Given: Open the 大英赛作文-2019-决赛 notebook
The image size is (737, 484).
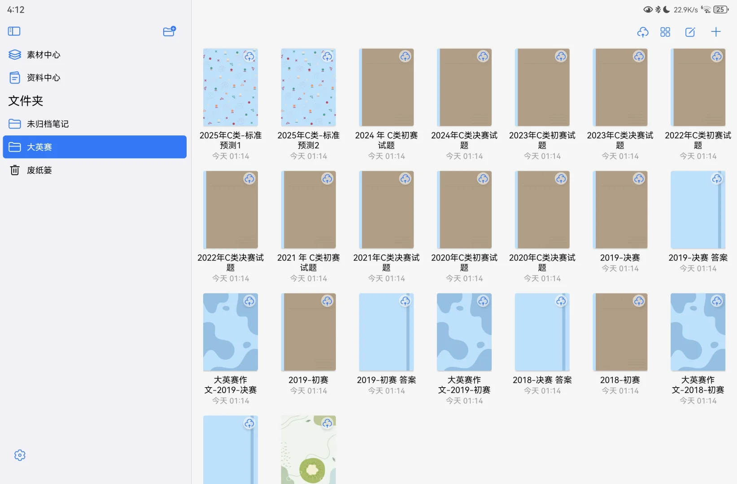Looking at the screenshot, I should 230,332.
